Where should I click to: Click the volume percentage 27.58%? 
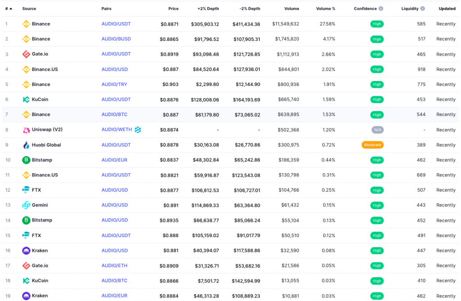tap(328, 24)
